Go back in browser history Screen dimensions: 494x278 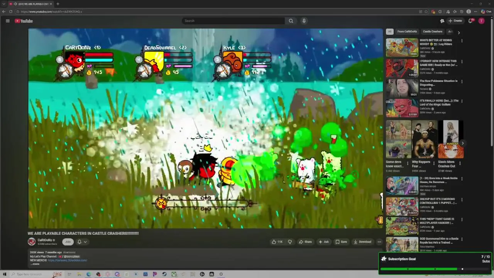point(4,12)
